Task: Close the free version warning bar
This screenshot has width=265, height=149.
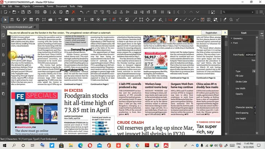Action: click(x=225, y=32)
